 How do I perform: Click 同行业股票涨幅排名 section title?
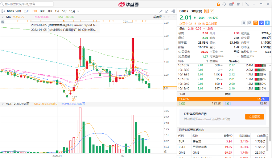point(191,130)
